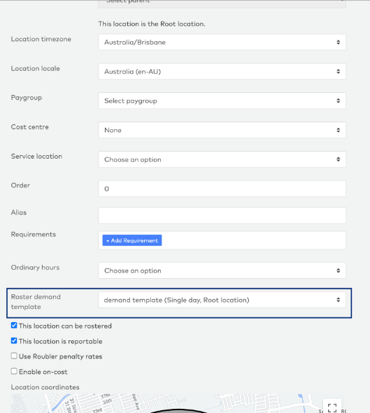The width and height of the screenshot is (370, 413).
Task: Uncheck This location can be rostered
Action: coord(14,326)
